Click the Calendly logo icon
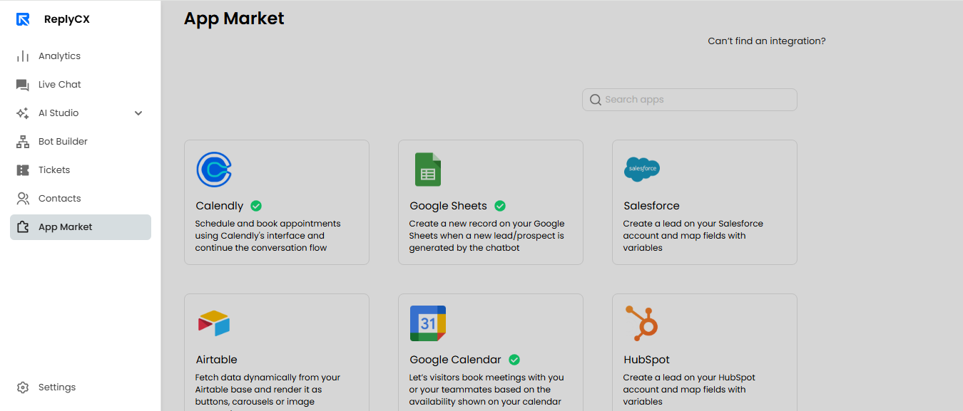 (214, 170)
